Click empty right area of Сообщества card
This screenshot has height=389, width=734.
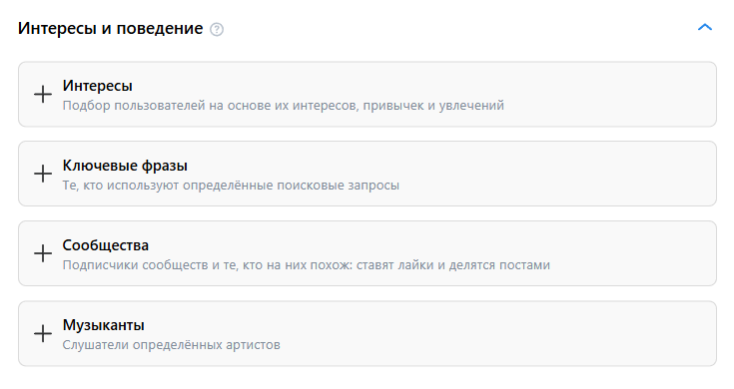click(632, 253)
